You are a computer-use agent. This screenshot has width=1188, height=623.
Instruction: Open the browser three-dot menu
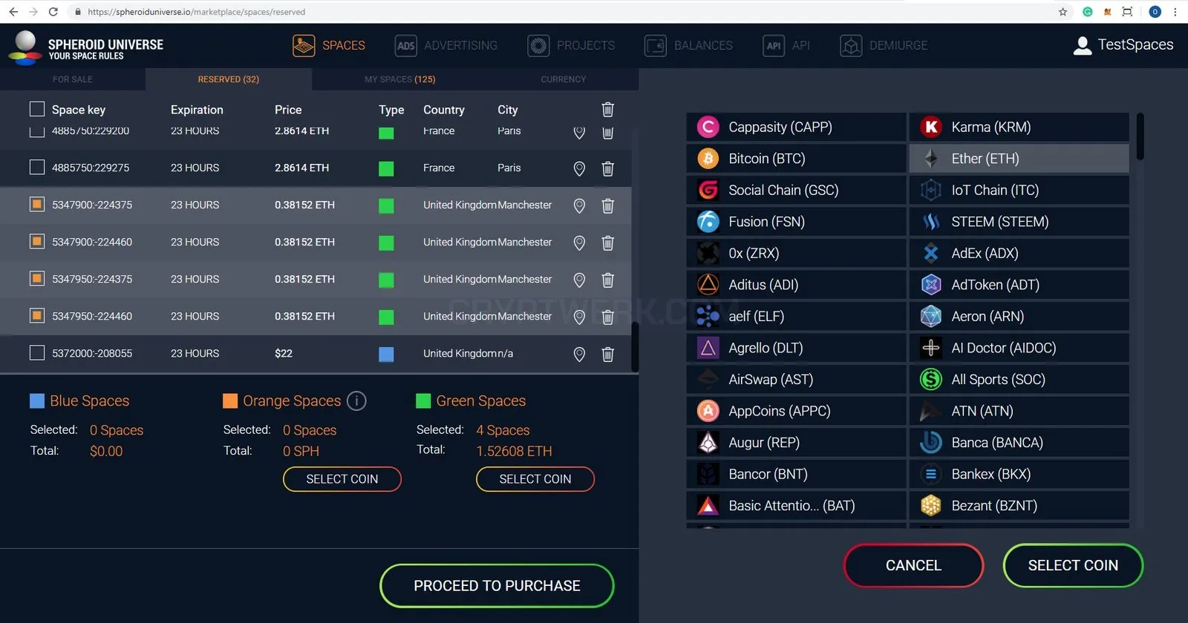[1175, 12]
